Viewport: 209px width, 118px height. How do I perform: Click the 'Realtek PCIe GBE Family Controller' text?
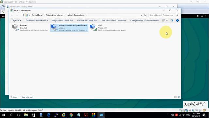(34, 30)
